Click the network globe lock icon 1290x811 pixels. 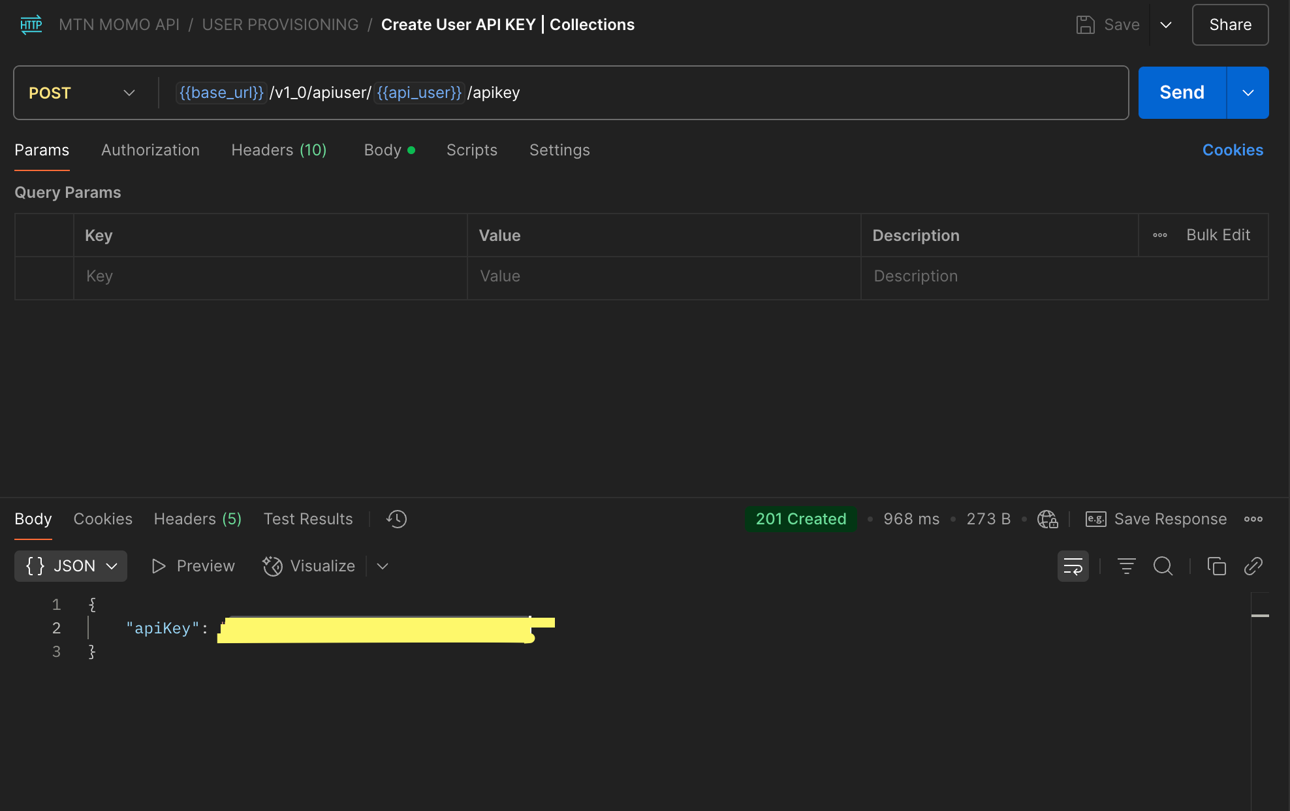click(1047, 519)
